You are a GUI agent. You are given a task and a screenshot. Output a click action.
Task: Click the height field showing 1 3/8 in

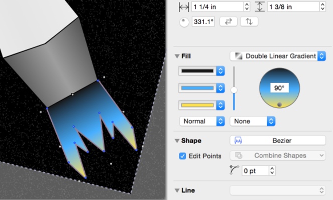293,7
